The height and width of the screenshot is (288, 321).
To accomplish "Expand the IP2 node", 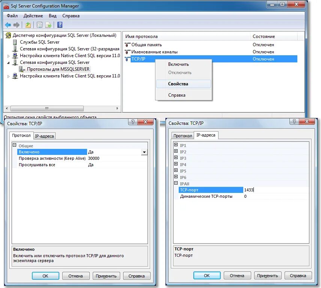I will (176, 151).
